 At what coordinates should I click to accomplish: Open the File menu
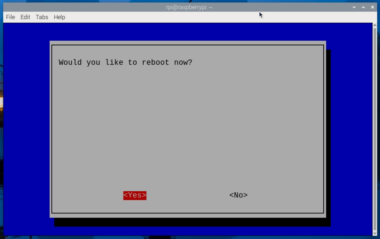tap(10, 17)
